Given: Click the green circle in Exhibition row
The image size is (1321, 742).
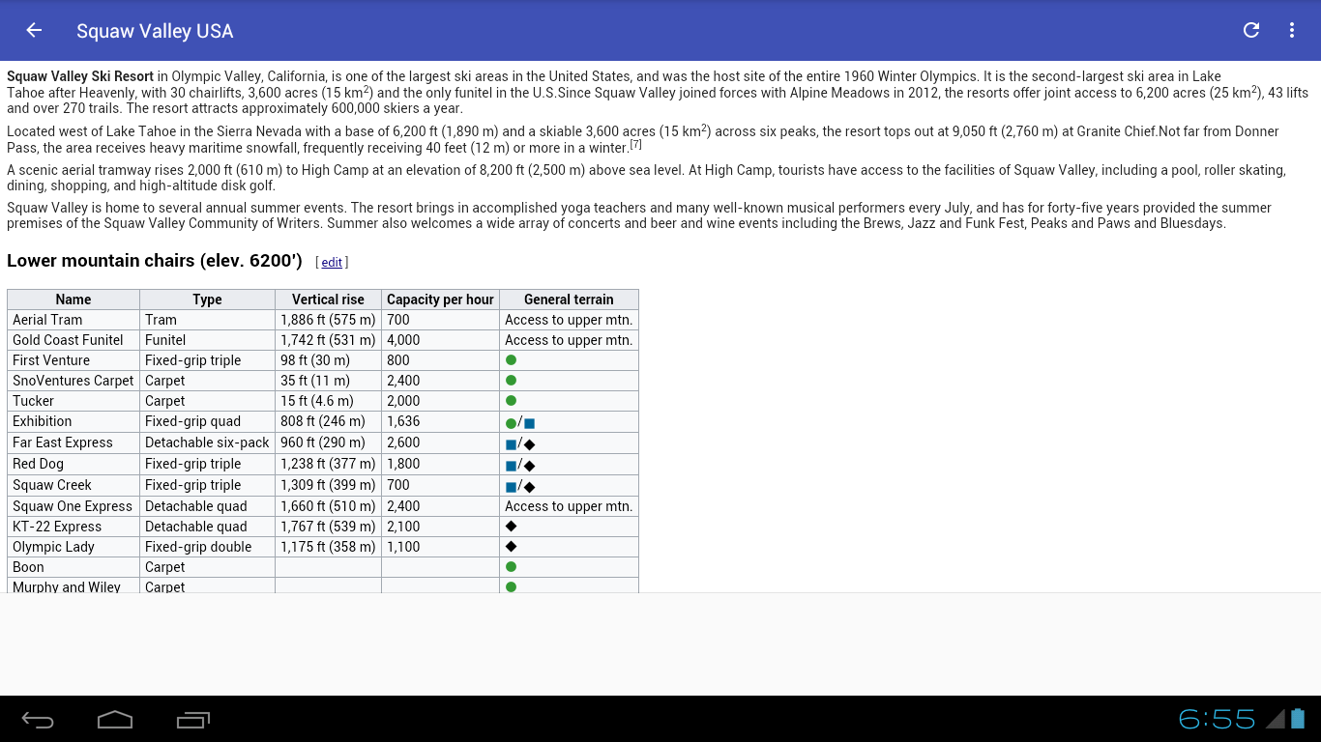Looking at the screenshot, I should [511, 423].
